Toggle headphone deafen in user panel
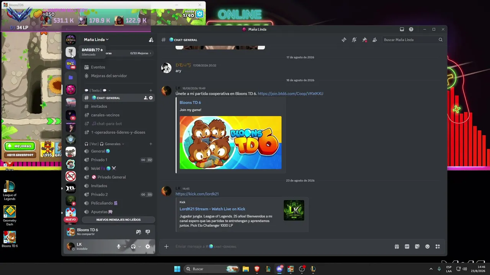The width and height of the screenshot is (490, 275). pyautogui.click(x=133, y=247)
